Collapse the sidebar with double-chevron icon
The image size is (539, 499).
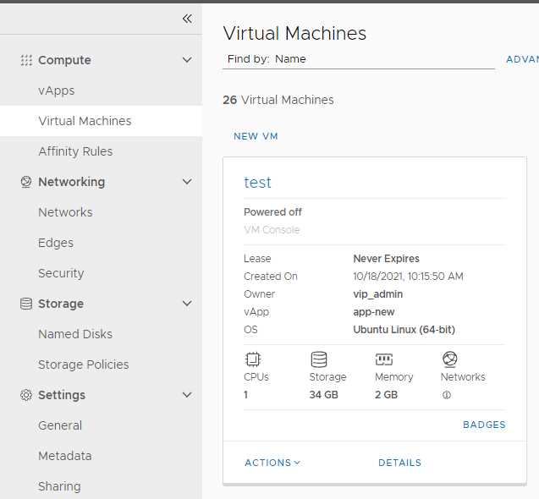point(187,19)
